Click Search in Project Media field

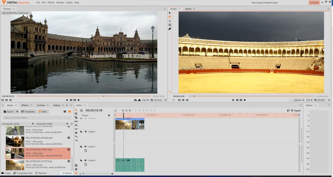pyautogui.click(x=37, y=118)
